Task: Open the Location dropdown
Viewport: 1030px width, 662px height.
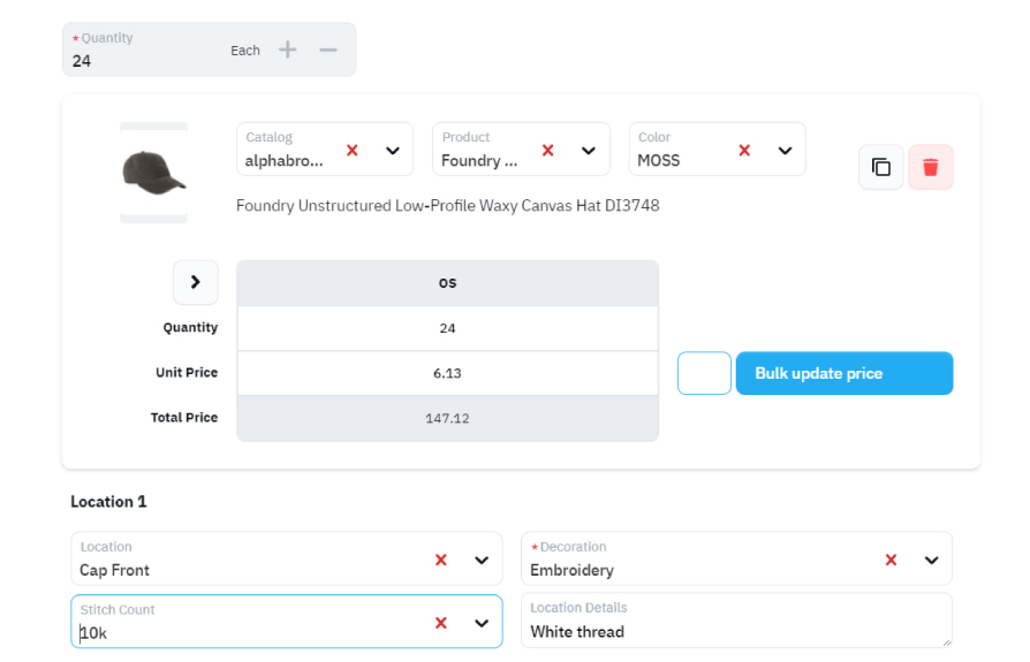Action: (x=482, y=560)
